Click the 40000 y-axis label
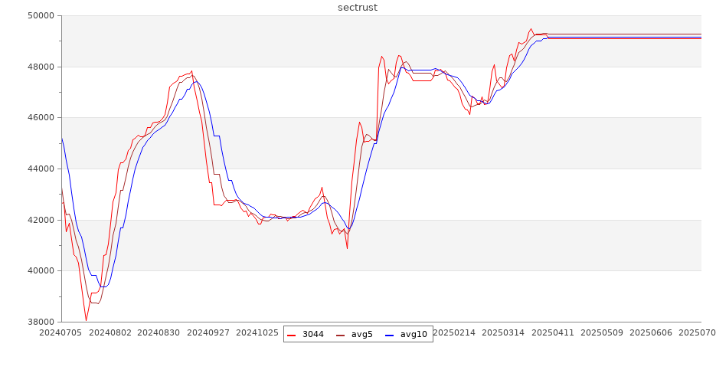 tap(39, 271)
